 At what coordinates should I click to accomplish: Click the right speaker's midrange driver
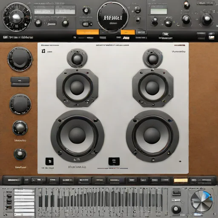coord(152,88)
